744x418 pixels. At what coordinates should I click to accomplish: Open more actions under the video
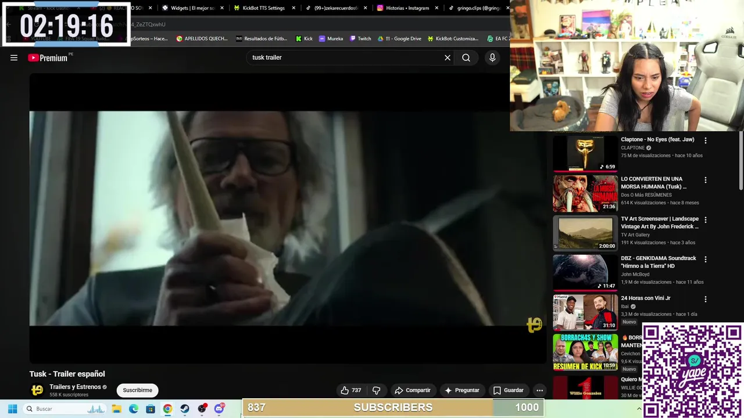pyautogui.click(x=539, y=390)
